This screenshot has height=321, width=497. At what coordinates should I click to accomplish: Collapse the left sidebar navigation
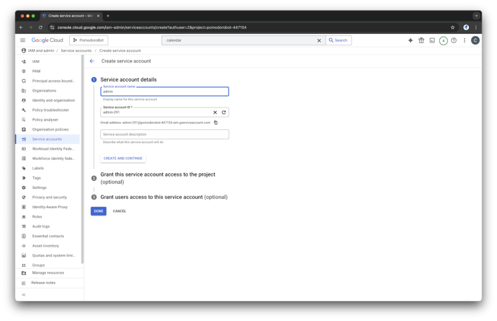23,294
